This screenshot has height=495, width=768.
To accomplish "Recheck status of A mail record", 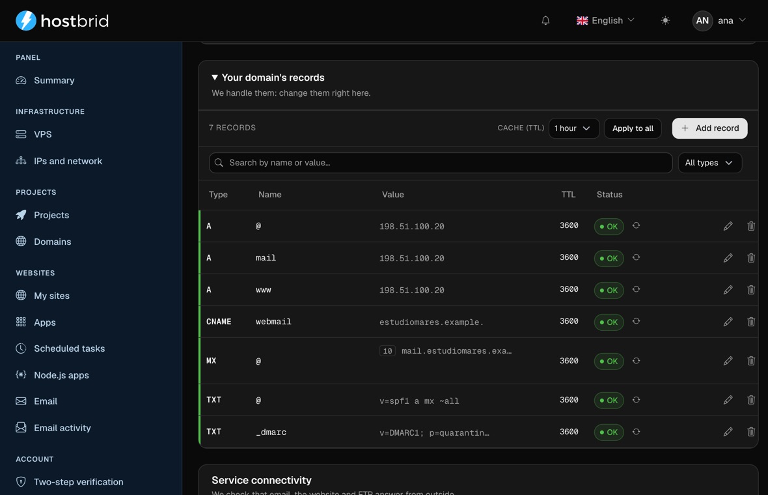I will pos(636,257).
